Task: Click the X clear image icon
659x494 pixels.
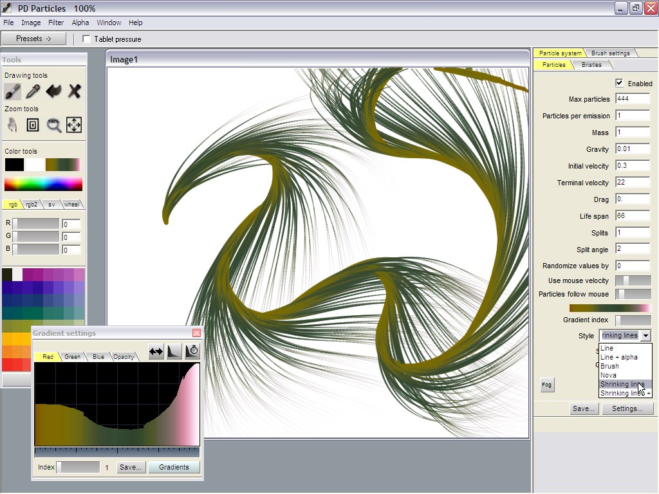Action: pyautogui.click(x=74, y=91)
